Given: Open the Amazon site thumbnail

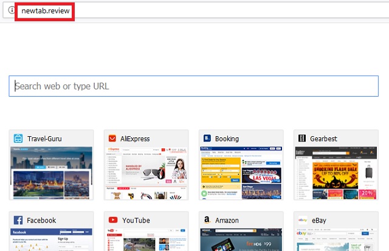Looking at the screenshot, I should click(241, 239).
